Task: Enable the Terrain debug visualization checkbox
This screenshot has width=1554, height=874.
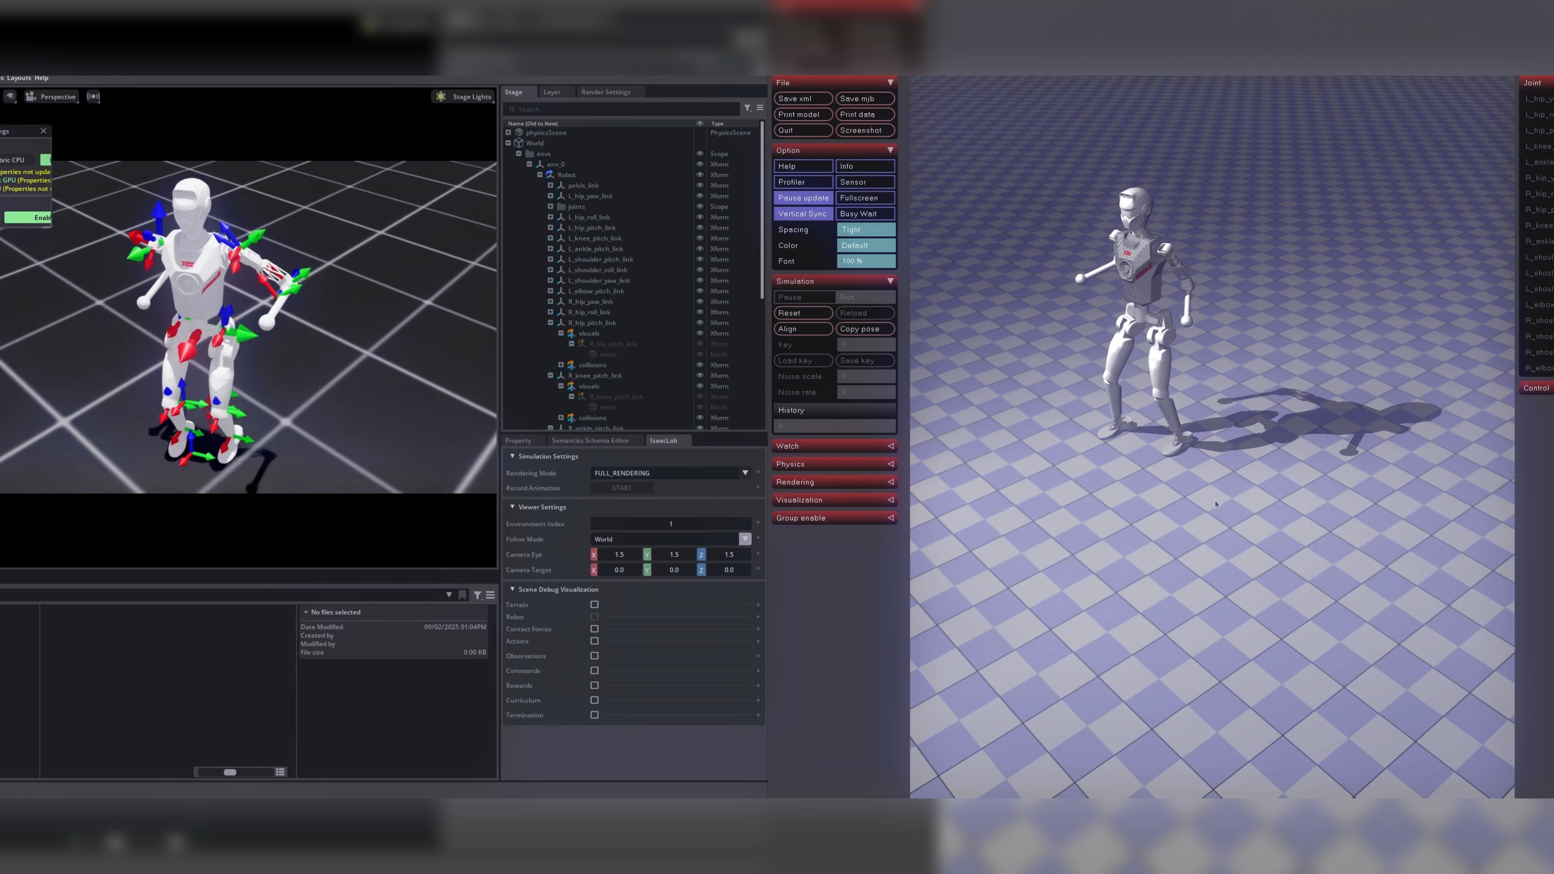Action: pos(594,605)
